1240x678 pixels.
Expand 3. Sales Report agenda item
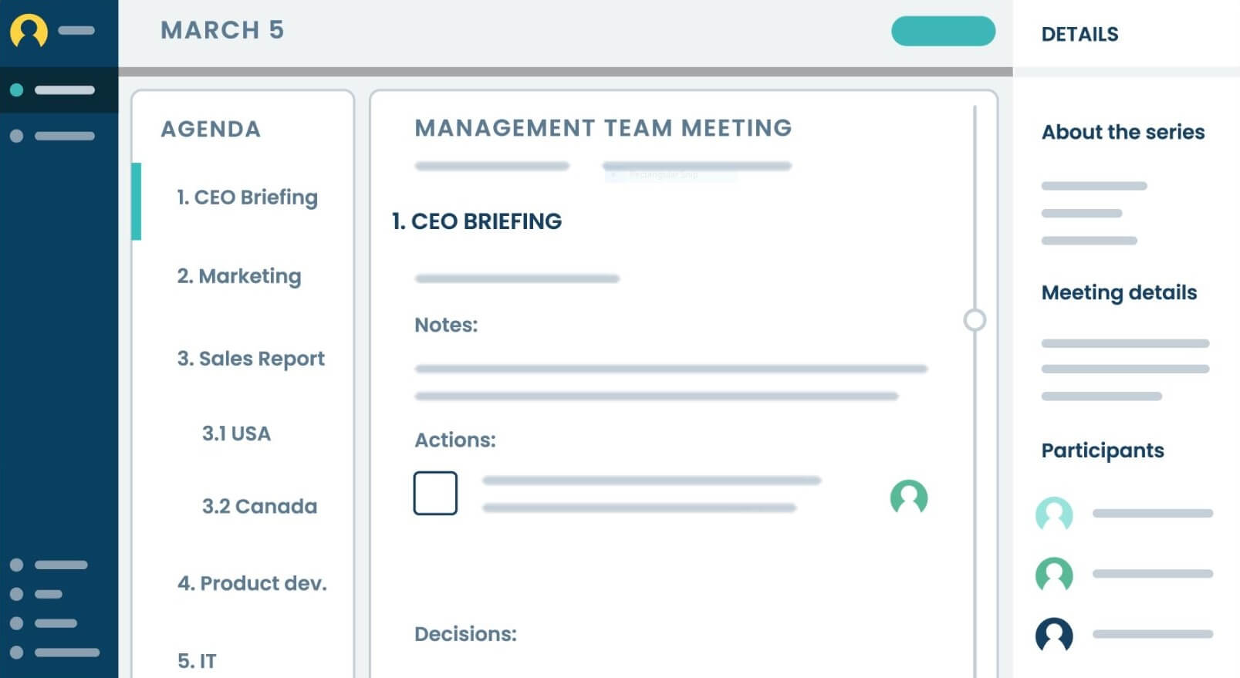[250, 359]
